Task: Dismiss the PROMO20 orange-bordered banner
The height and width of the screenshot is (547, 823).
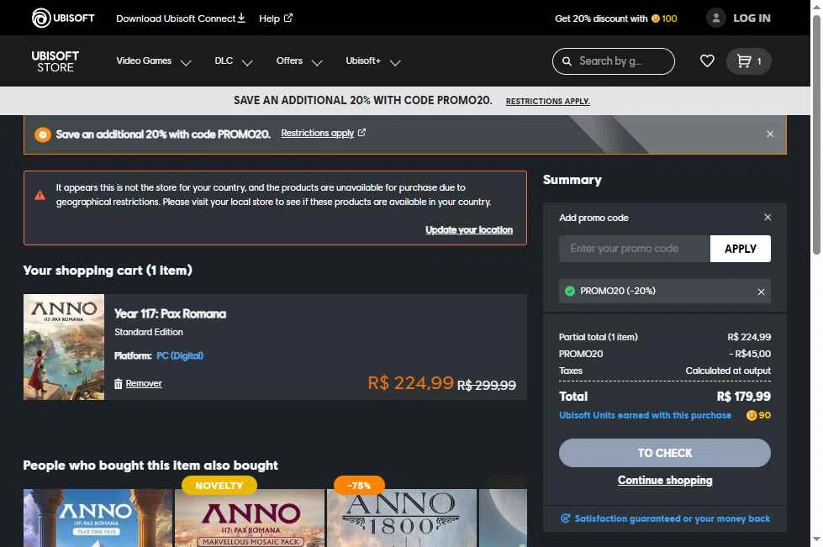Action: tap(769, 134)
